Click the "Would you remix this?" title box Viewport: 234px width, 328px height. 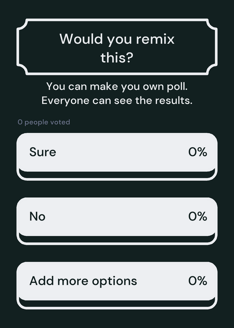117,47
